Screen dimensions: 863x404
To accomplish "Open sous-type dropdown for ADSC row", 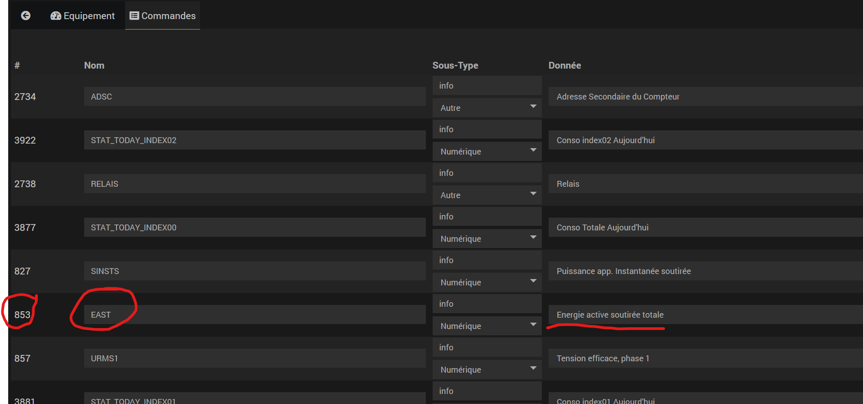I will tap(487, 108).
